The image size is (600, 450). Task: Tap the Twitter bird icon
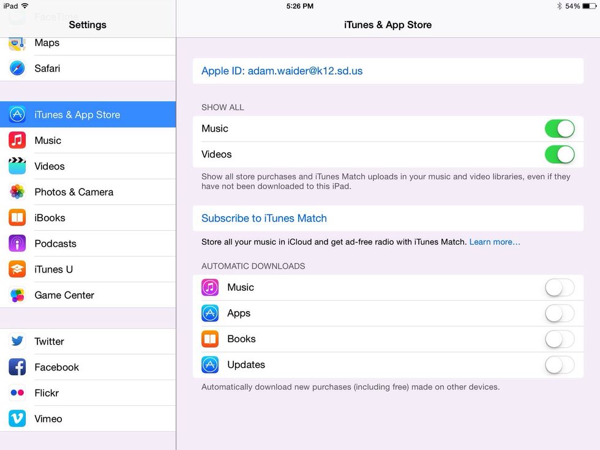(x=17, y=342)
